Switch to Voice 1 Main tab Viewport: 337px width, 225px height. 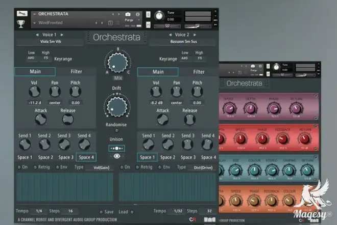point(35,72)
